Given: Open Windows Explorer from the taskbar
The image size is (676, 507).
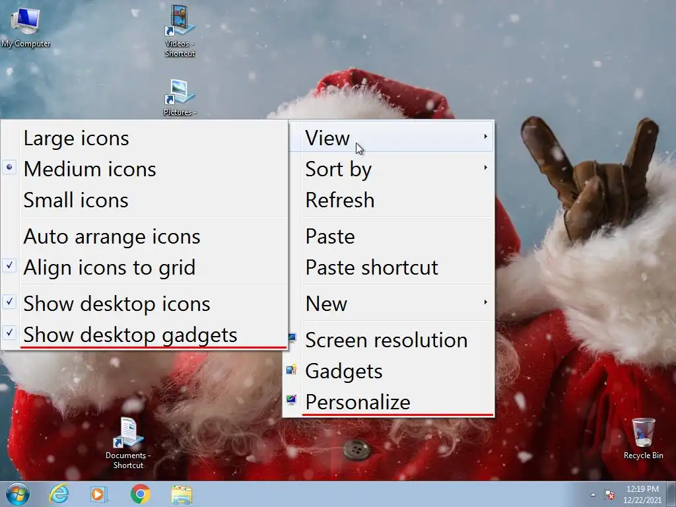Looking at the screenshot, I should point(182,494).
